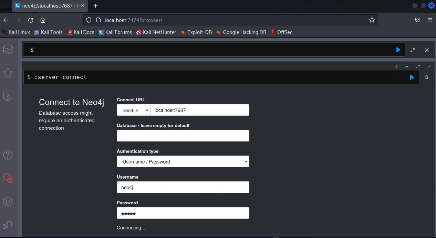Open the OffSec bookmark
The width and height of the screenshot is (436, 238).
click(281, 32)
